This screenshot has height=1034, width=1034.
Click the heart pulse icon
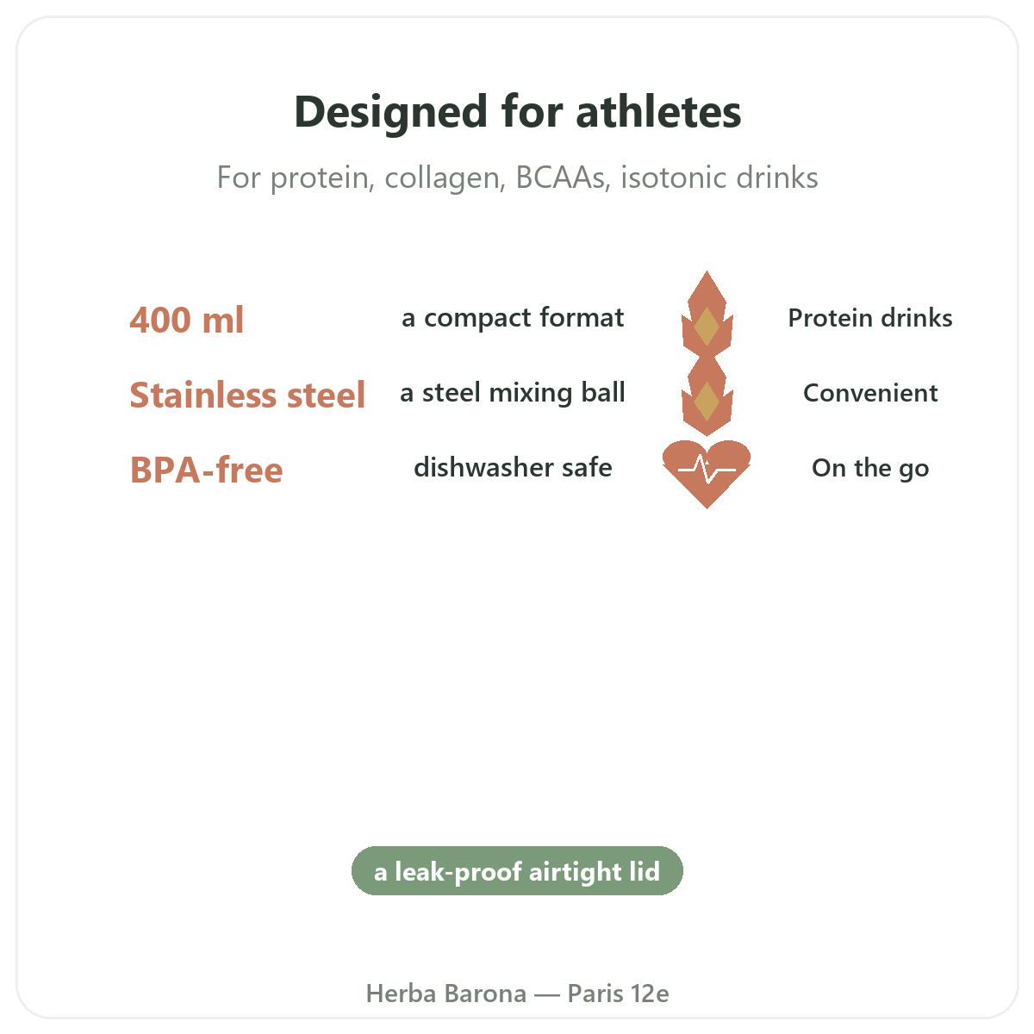[707, 474]
